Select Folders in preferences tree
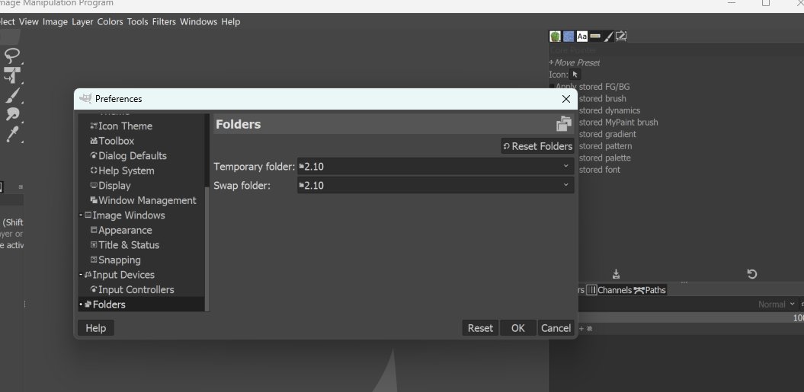This screenshot has height=392, width=804. (109, 304)
